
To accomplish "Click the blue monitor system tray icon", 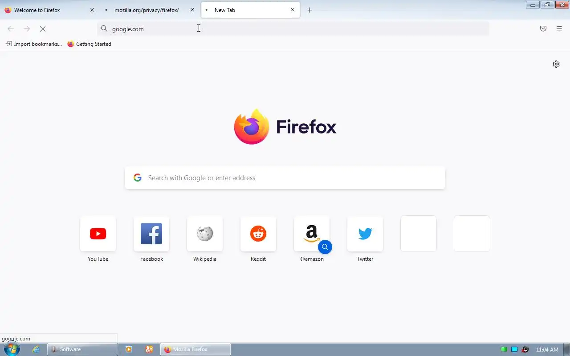I will coord(514,349).
